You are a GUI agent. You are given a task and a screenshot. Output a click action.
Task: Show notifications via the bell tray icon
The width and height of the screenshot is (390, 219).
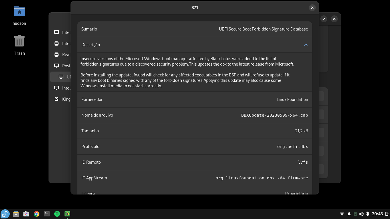pos(349,214)
